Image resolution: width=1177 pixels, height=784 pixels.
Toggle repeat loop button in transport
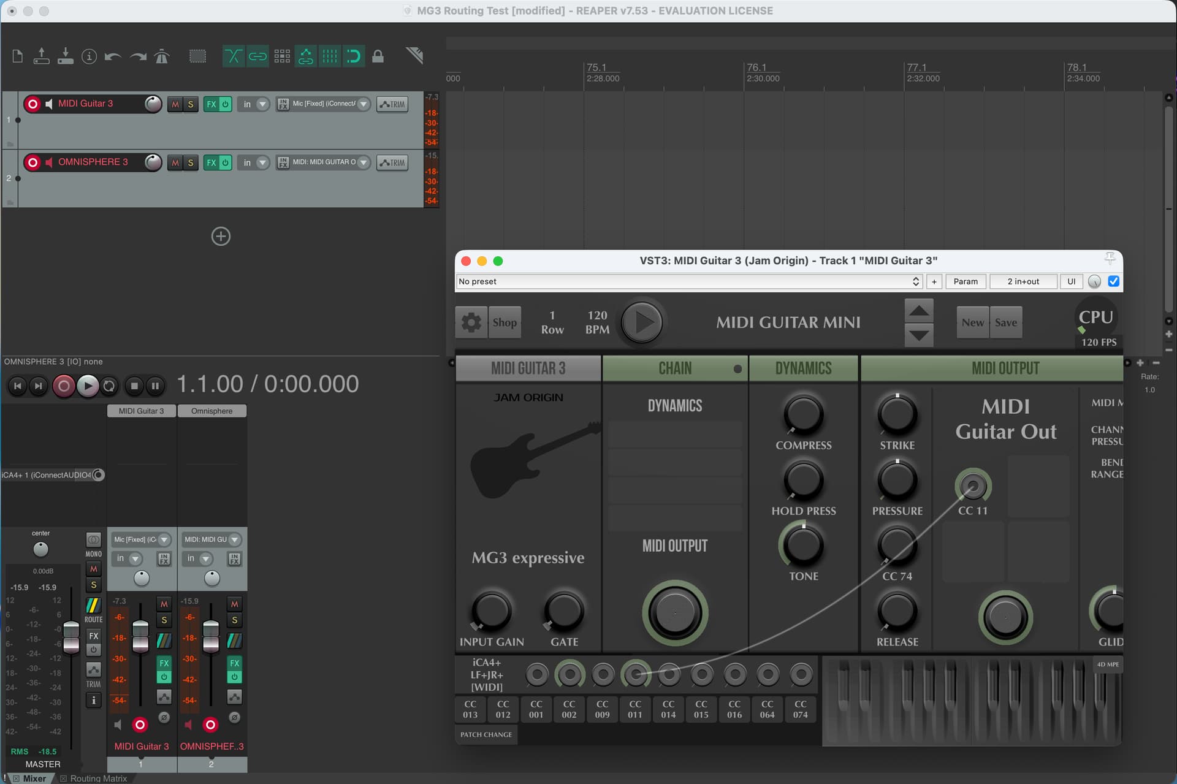coord(109,386)
